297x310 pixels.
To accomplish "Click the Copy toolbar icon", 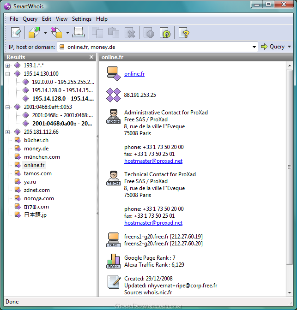I will click(x=97, y=32).
